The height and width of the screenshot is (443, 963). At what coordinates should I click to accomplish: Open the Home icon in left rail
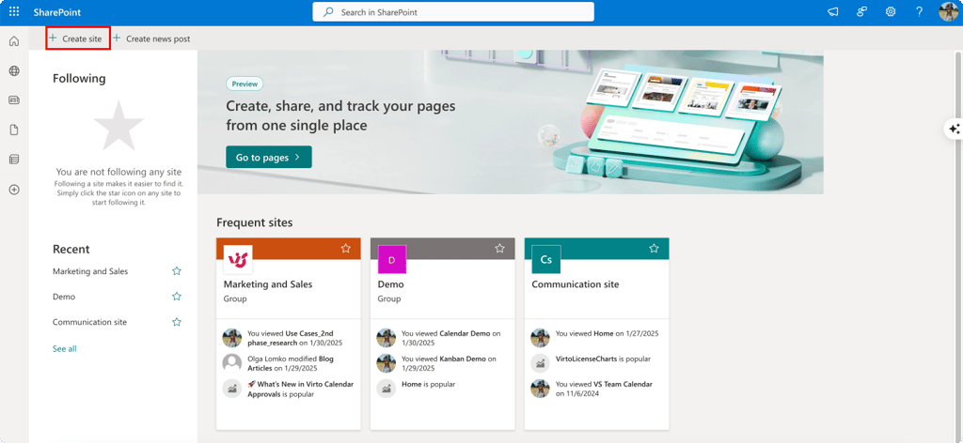[x=14, y=41]
